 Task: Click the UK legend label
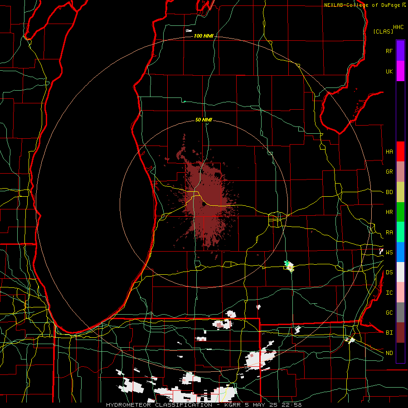[x=389, y=71]
